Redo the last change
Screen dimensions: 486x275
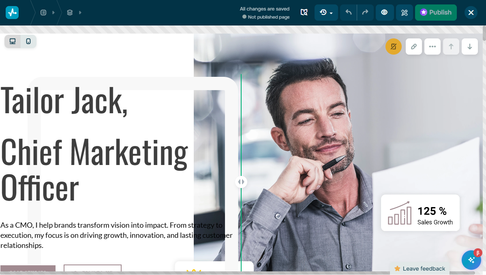365,13
